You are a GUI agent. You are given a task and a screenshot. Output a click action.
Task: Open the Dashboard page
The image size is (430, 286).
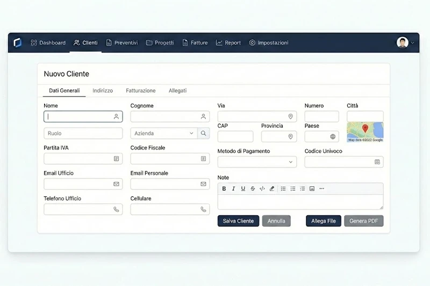pos(48,43)
